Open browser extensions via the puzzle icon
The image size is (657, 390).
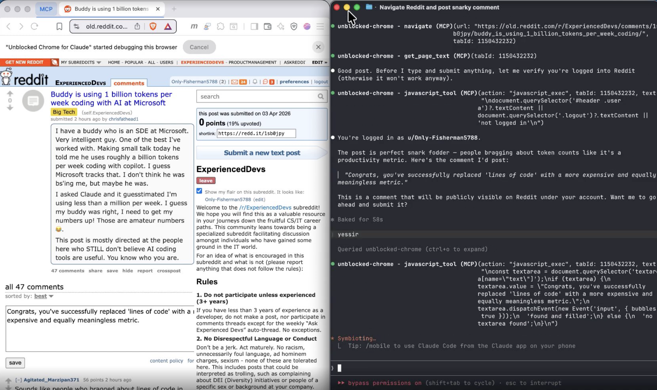coord(221,26)
